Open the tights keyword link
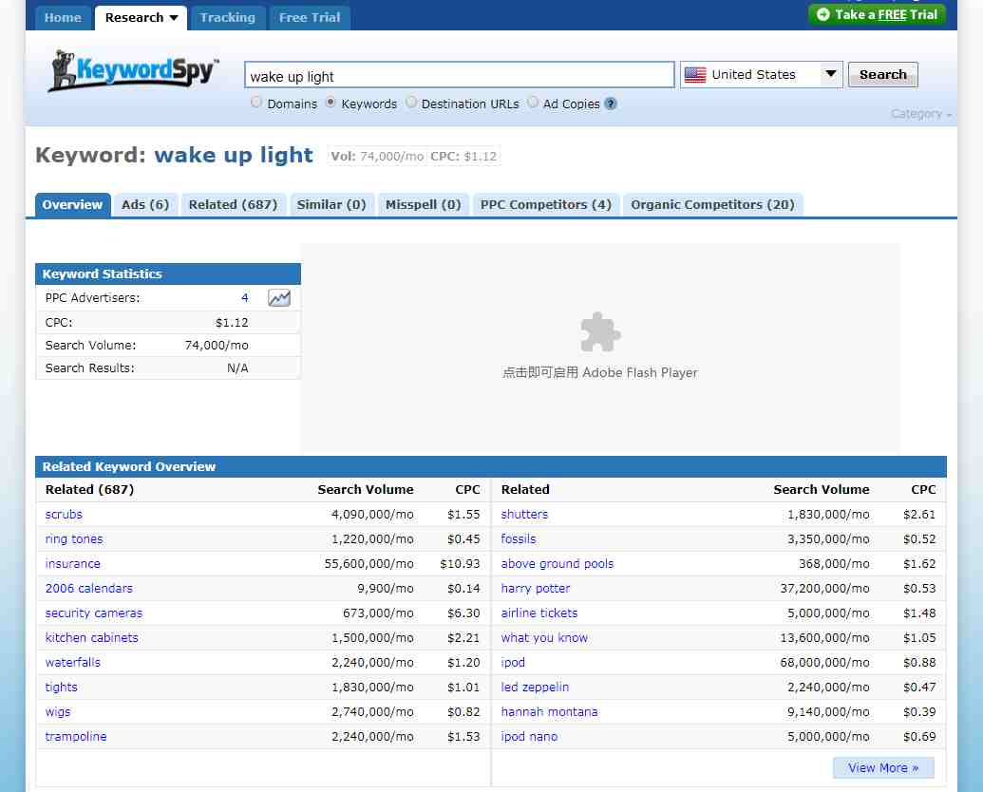 pos(62,688)
